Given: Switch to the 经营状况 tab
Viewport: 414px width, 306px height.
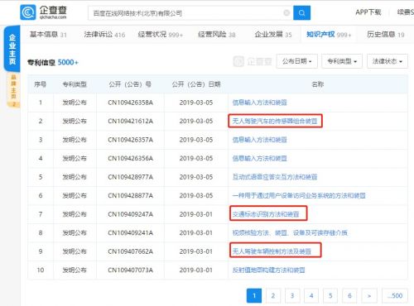Looking at the screenshot, I should pos(161,35).
